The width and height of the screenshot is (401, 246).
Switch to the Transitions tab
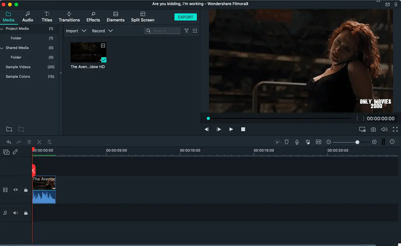[69, 17]
